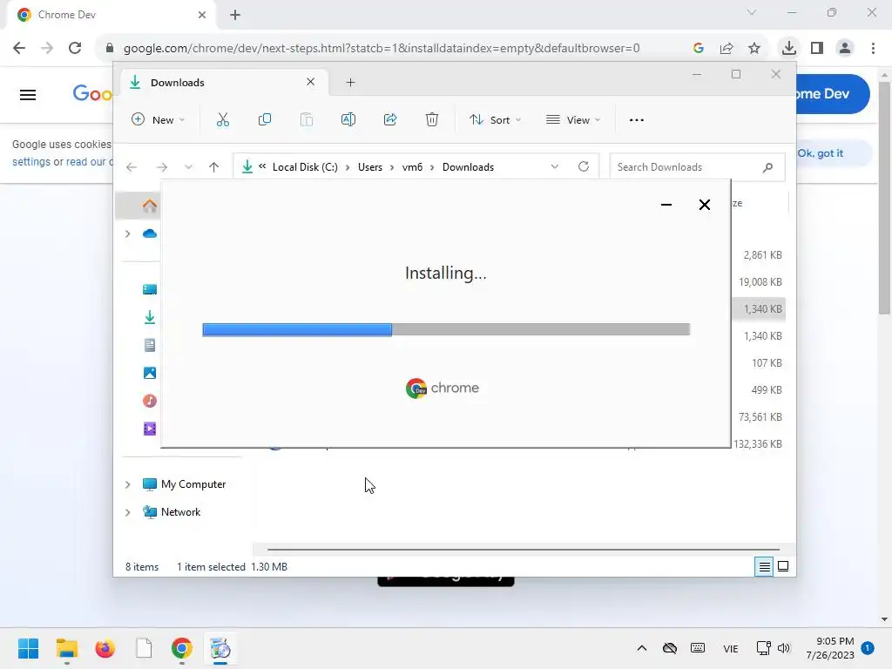Click Local Disk (C:) breadcrumb

point(305,167)
